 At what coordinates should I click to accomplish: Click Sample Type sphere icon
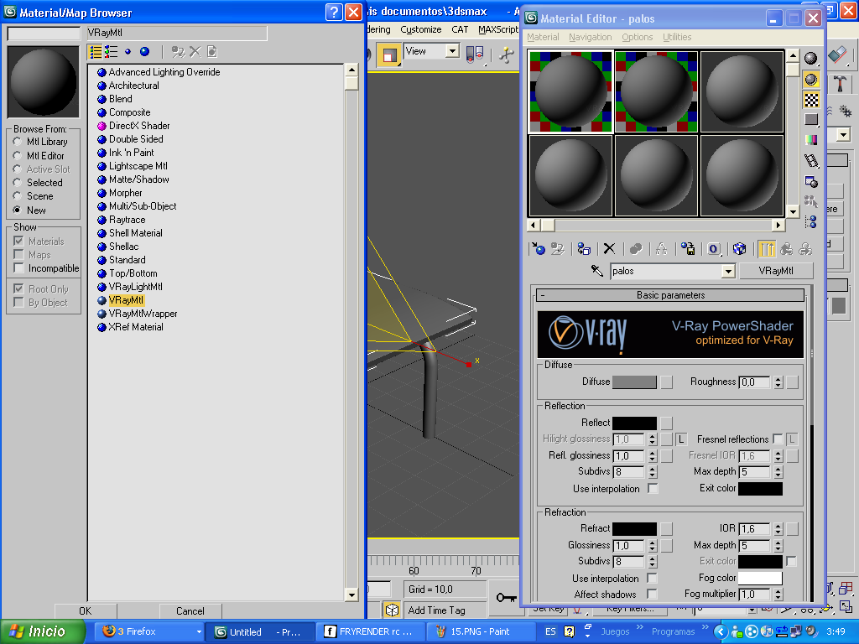click(x=811, y=58)
